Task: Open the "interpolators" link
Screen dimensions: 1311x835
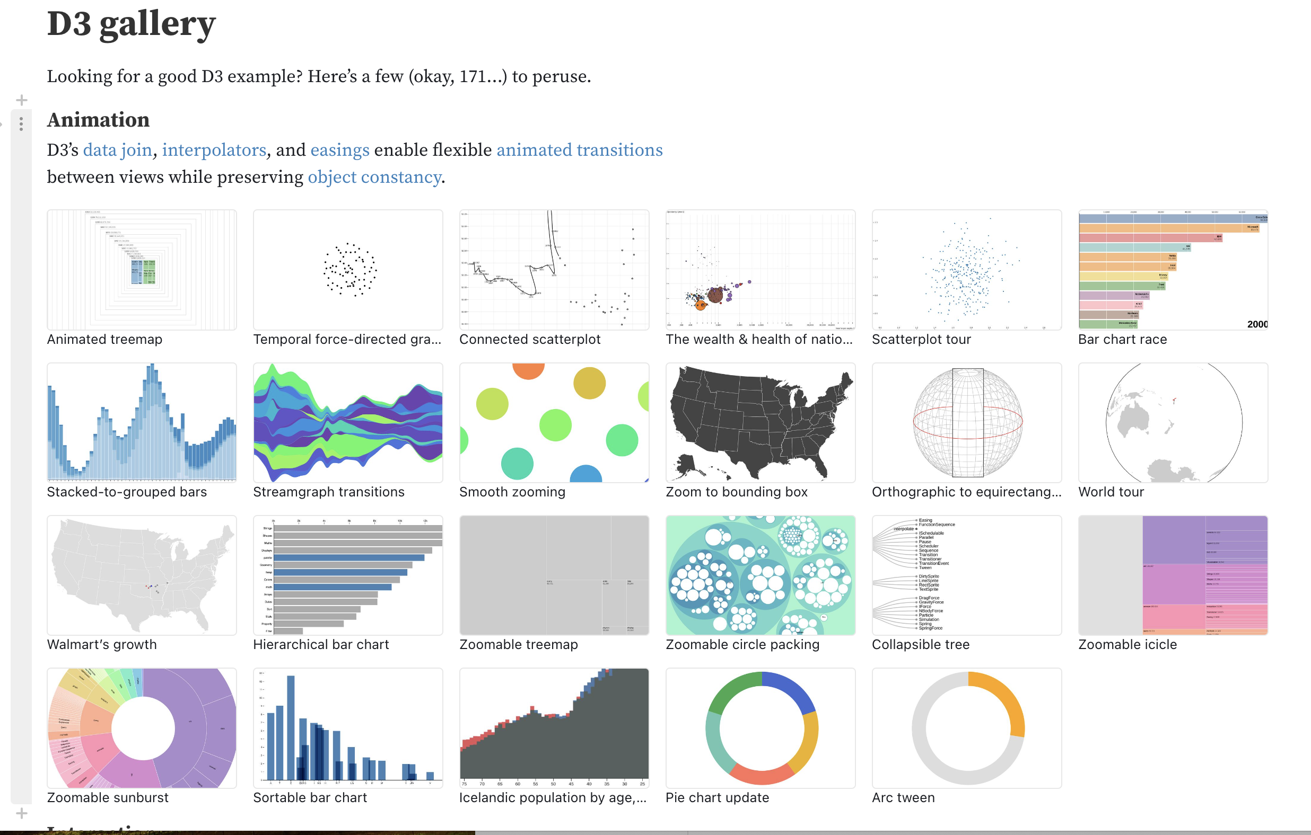Action: pyautogui.click(x=214, y=149)
